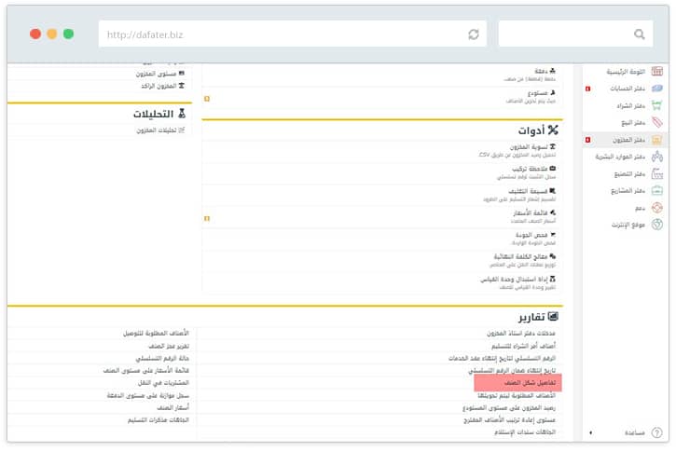This screenshot has height=452, width=676.
Task: Open the human resources book icon
Action: (x=656, y=157)
